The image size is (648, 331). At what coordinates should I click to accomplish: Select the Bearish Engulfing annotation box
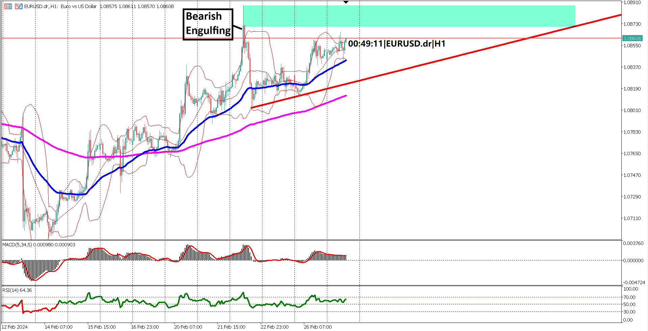[x=207, y=24]
